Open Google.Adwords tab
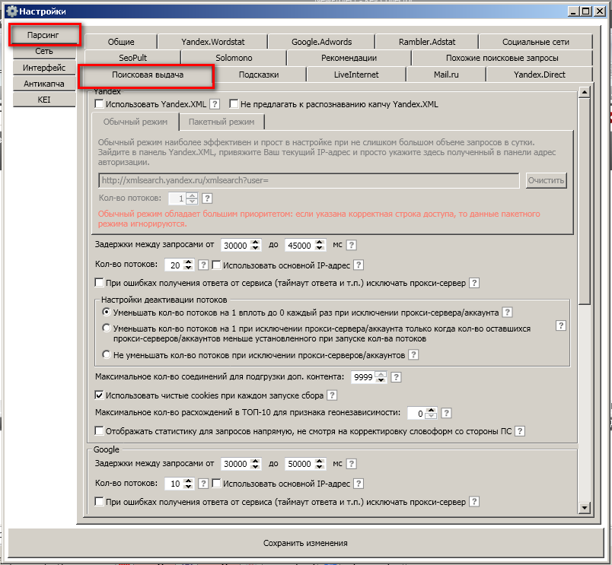Image resolution: width=612 pixels, height=565 pixels. [x=322, y=42]
